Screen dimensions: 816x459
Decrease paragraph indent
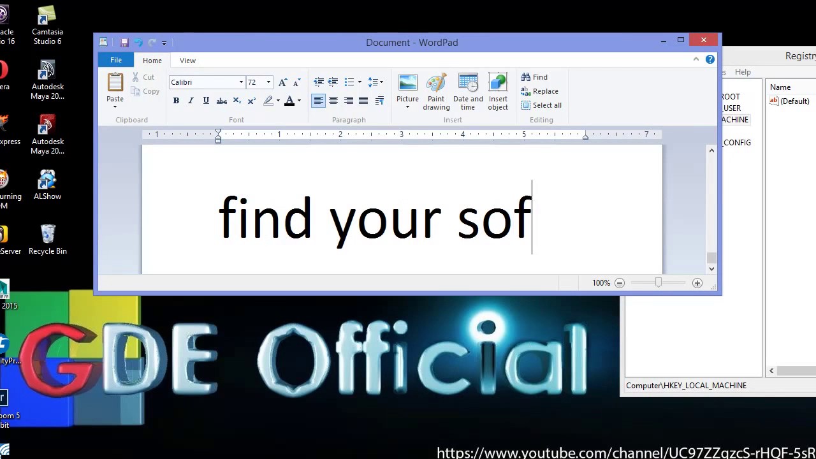319,82
